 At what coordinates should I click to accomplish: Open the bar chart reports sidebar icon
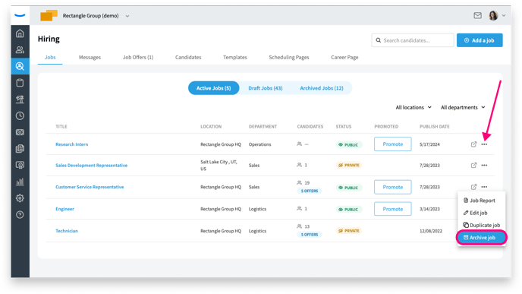20,182
